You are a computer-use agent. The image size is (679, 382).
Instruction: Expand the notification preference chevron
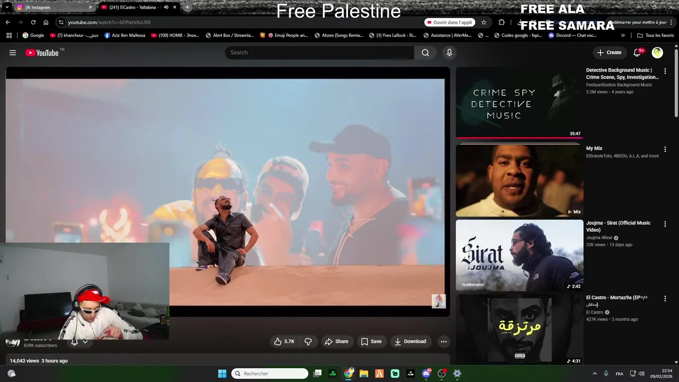click(x=85, y=342)
